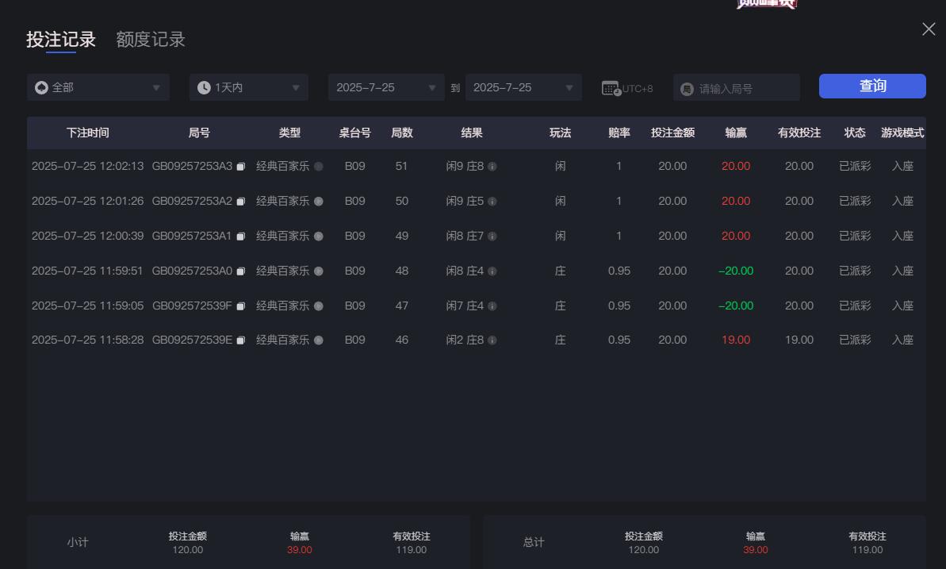The image size is (946, 569).
Task: Open the UTC+8 calendar timezone icon
Action: 611,88
